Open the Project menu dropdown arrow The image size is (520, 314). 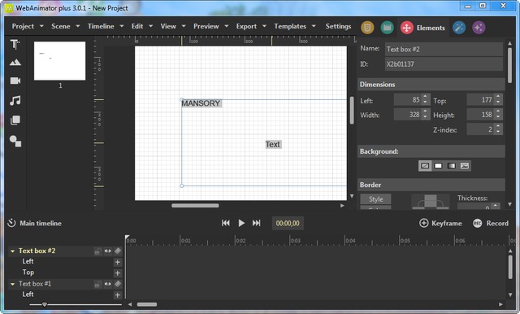pyautogui.click(x=41, y=26)
